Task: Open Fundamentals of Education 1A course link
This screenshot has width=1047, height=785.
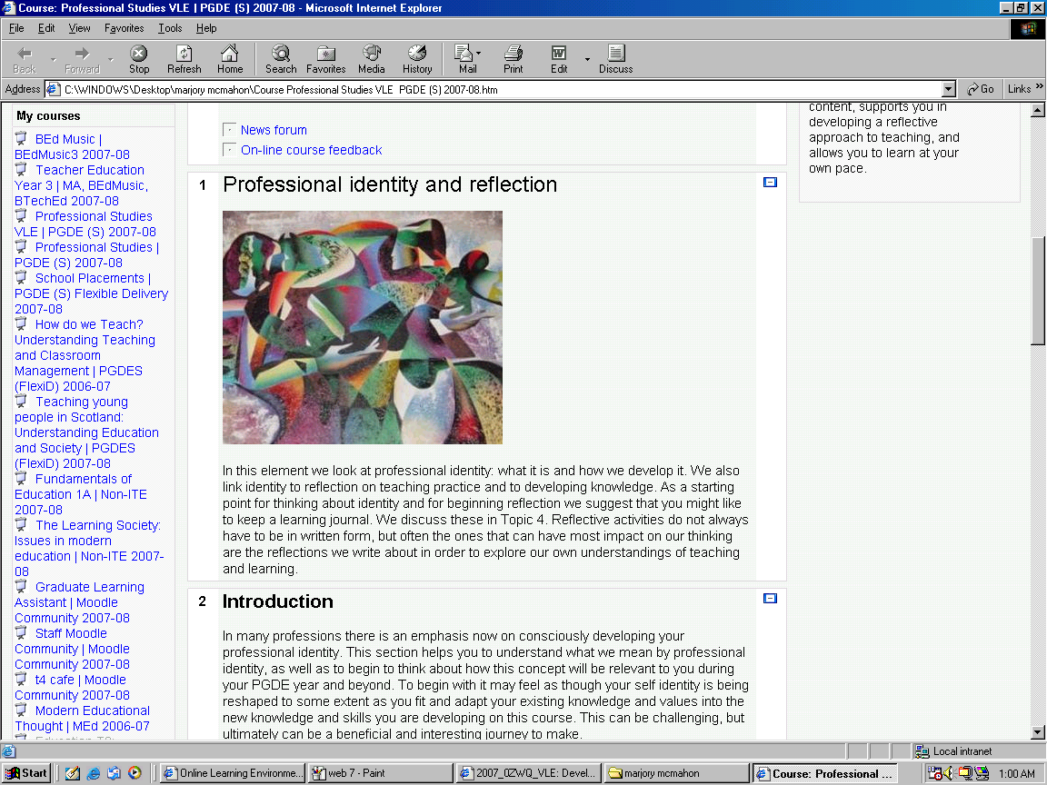Action: (81, 494)
